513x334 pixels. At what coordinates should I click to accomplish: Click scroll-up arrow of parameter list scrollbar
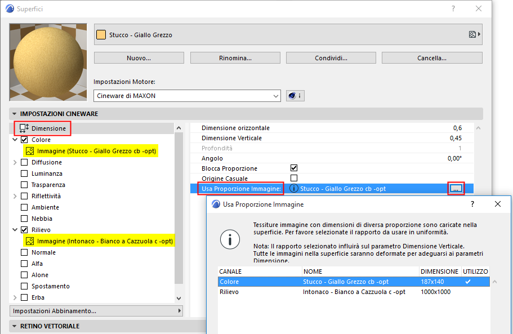pyautogui.click(x=478, y=128)
